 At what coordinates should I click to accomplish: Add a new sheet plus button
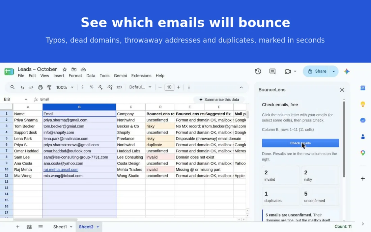[x=18, y=227]
